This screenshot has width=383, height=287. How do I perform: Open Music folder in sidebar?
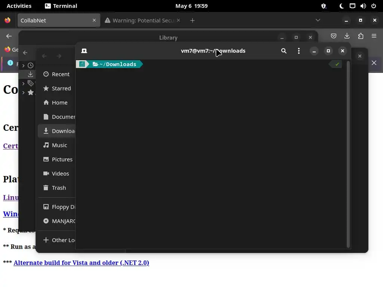(56, 145)
